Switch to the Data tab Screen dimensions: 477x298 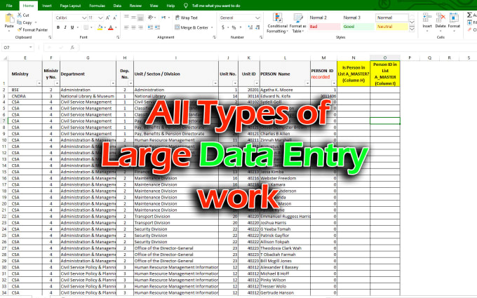pos(117,6)
